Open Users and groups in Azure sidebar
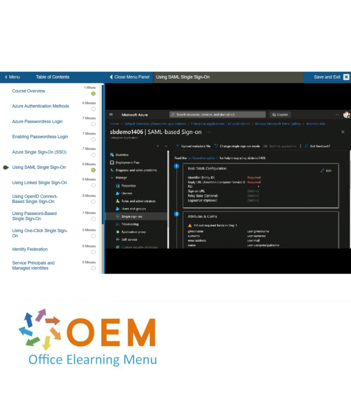Image resolution: width=351 pixels, height=406 pixels. (x=134, y=208)
